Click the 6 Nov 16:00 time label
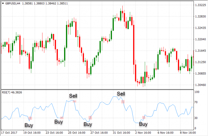Viewport: 208px width, 136px height. [x=165, y=132]
